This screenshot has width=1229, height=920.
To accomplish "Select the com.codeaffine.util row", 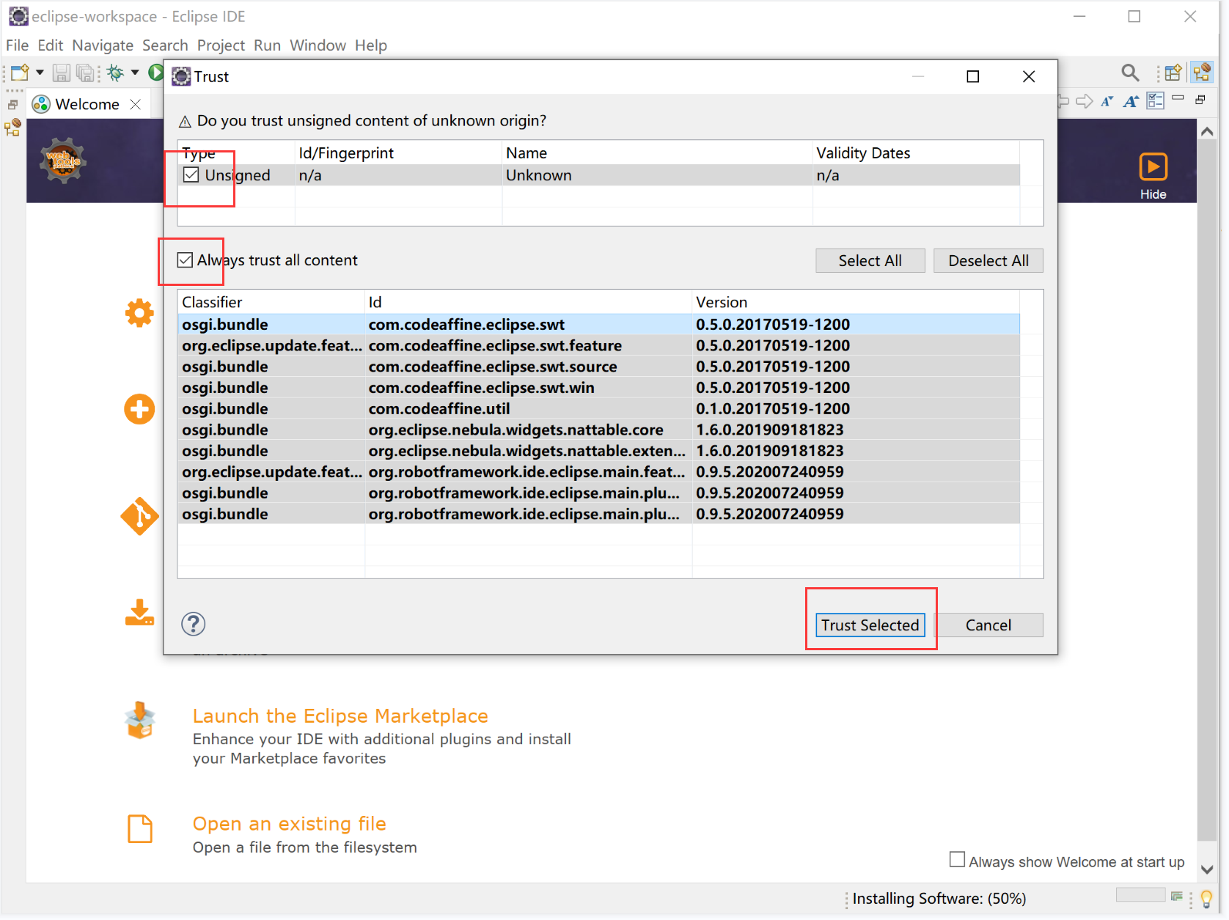I will [x=598, y=408].
